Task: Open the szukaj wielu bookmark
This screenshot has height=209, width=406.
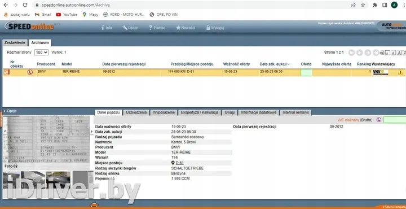Action: point(17,15)
